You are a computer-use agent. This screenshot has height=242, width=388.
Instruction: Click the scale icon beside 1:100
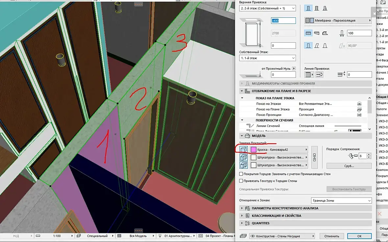tap(38, 236)
